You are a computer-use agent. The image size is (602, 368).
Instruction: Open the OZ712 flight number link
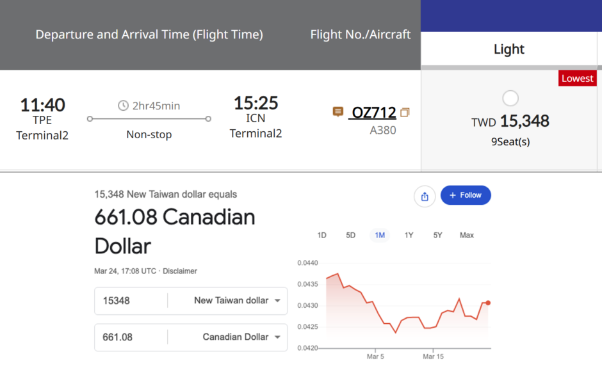point(374,113)
